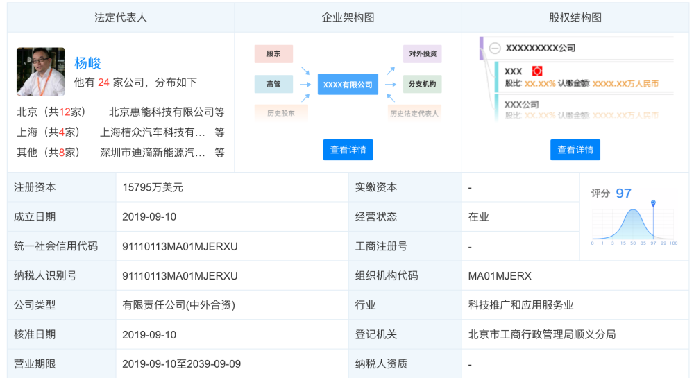The height and width of the screenshot is (378, 694).
Task: Select the 对外投资 box
Action: point(422,54)
